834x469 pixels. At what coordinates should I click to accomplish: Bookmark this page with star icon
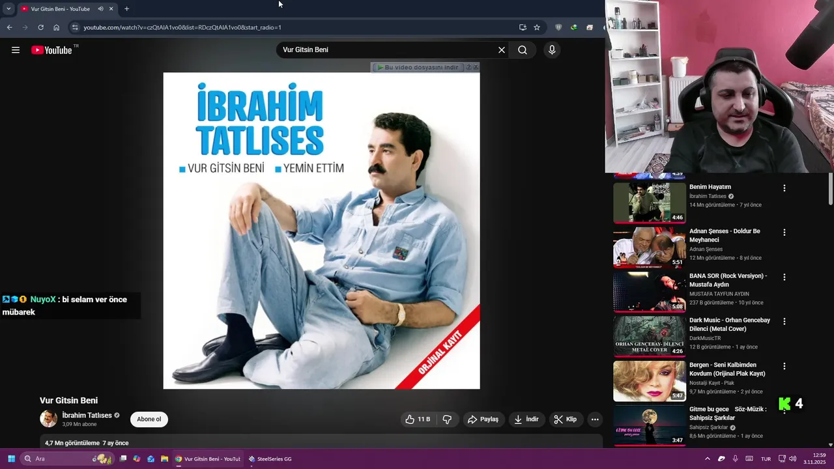click(x=537, y=27)
